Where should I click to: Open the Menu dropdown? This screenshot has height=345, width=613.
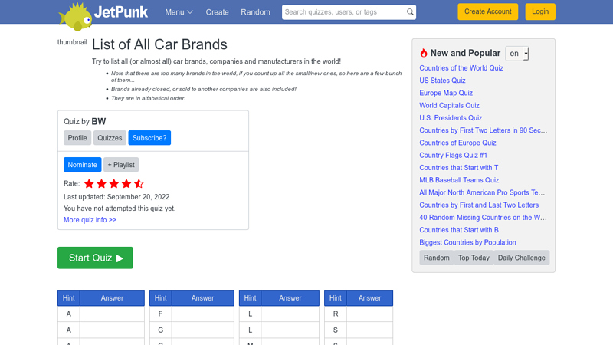pyautogui.click(x=179, y=12)
